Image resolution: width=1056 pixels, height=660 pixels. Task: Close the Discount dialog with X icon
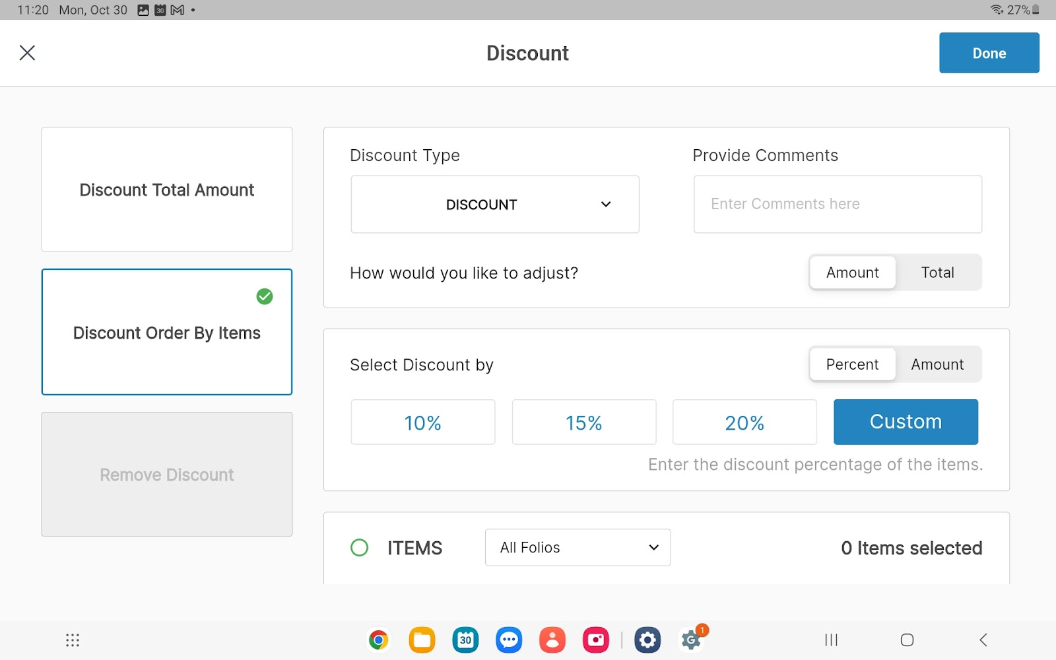pos(27,53)
